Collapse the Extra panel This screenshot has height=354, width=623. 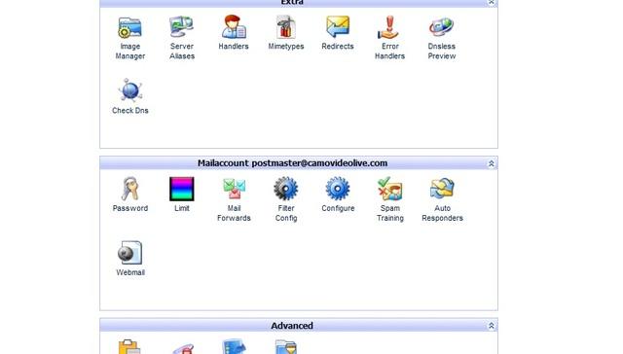(491, 2)
